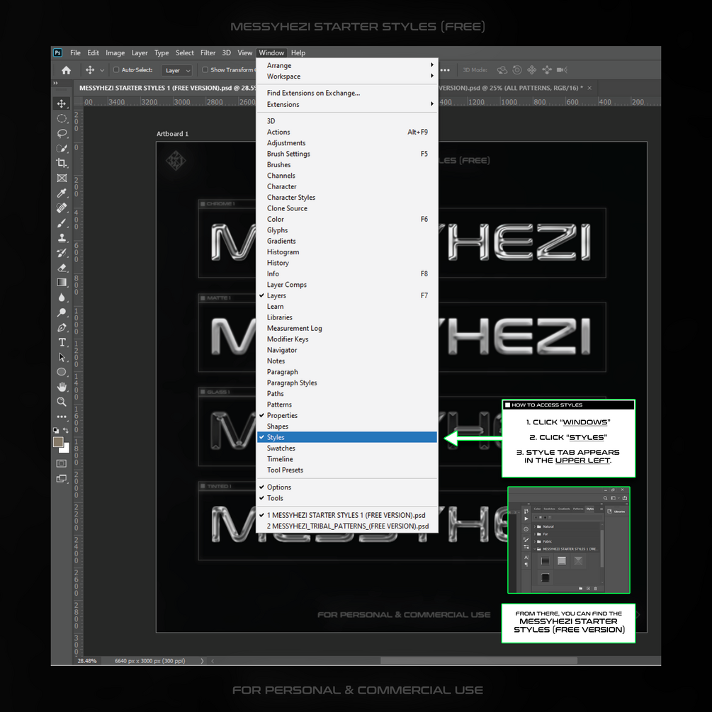Set the foreground color swatch
The image size is (712, 712).
coord(58,442)
